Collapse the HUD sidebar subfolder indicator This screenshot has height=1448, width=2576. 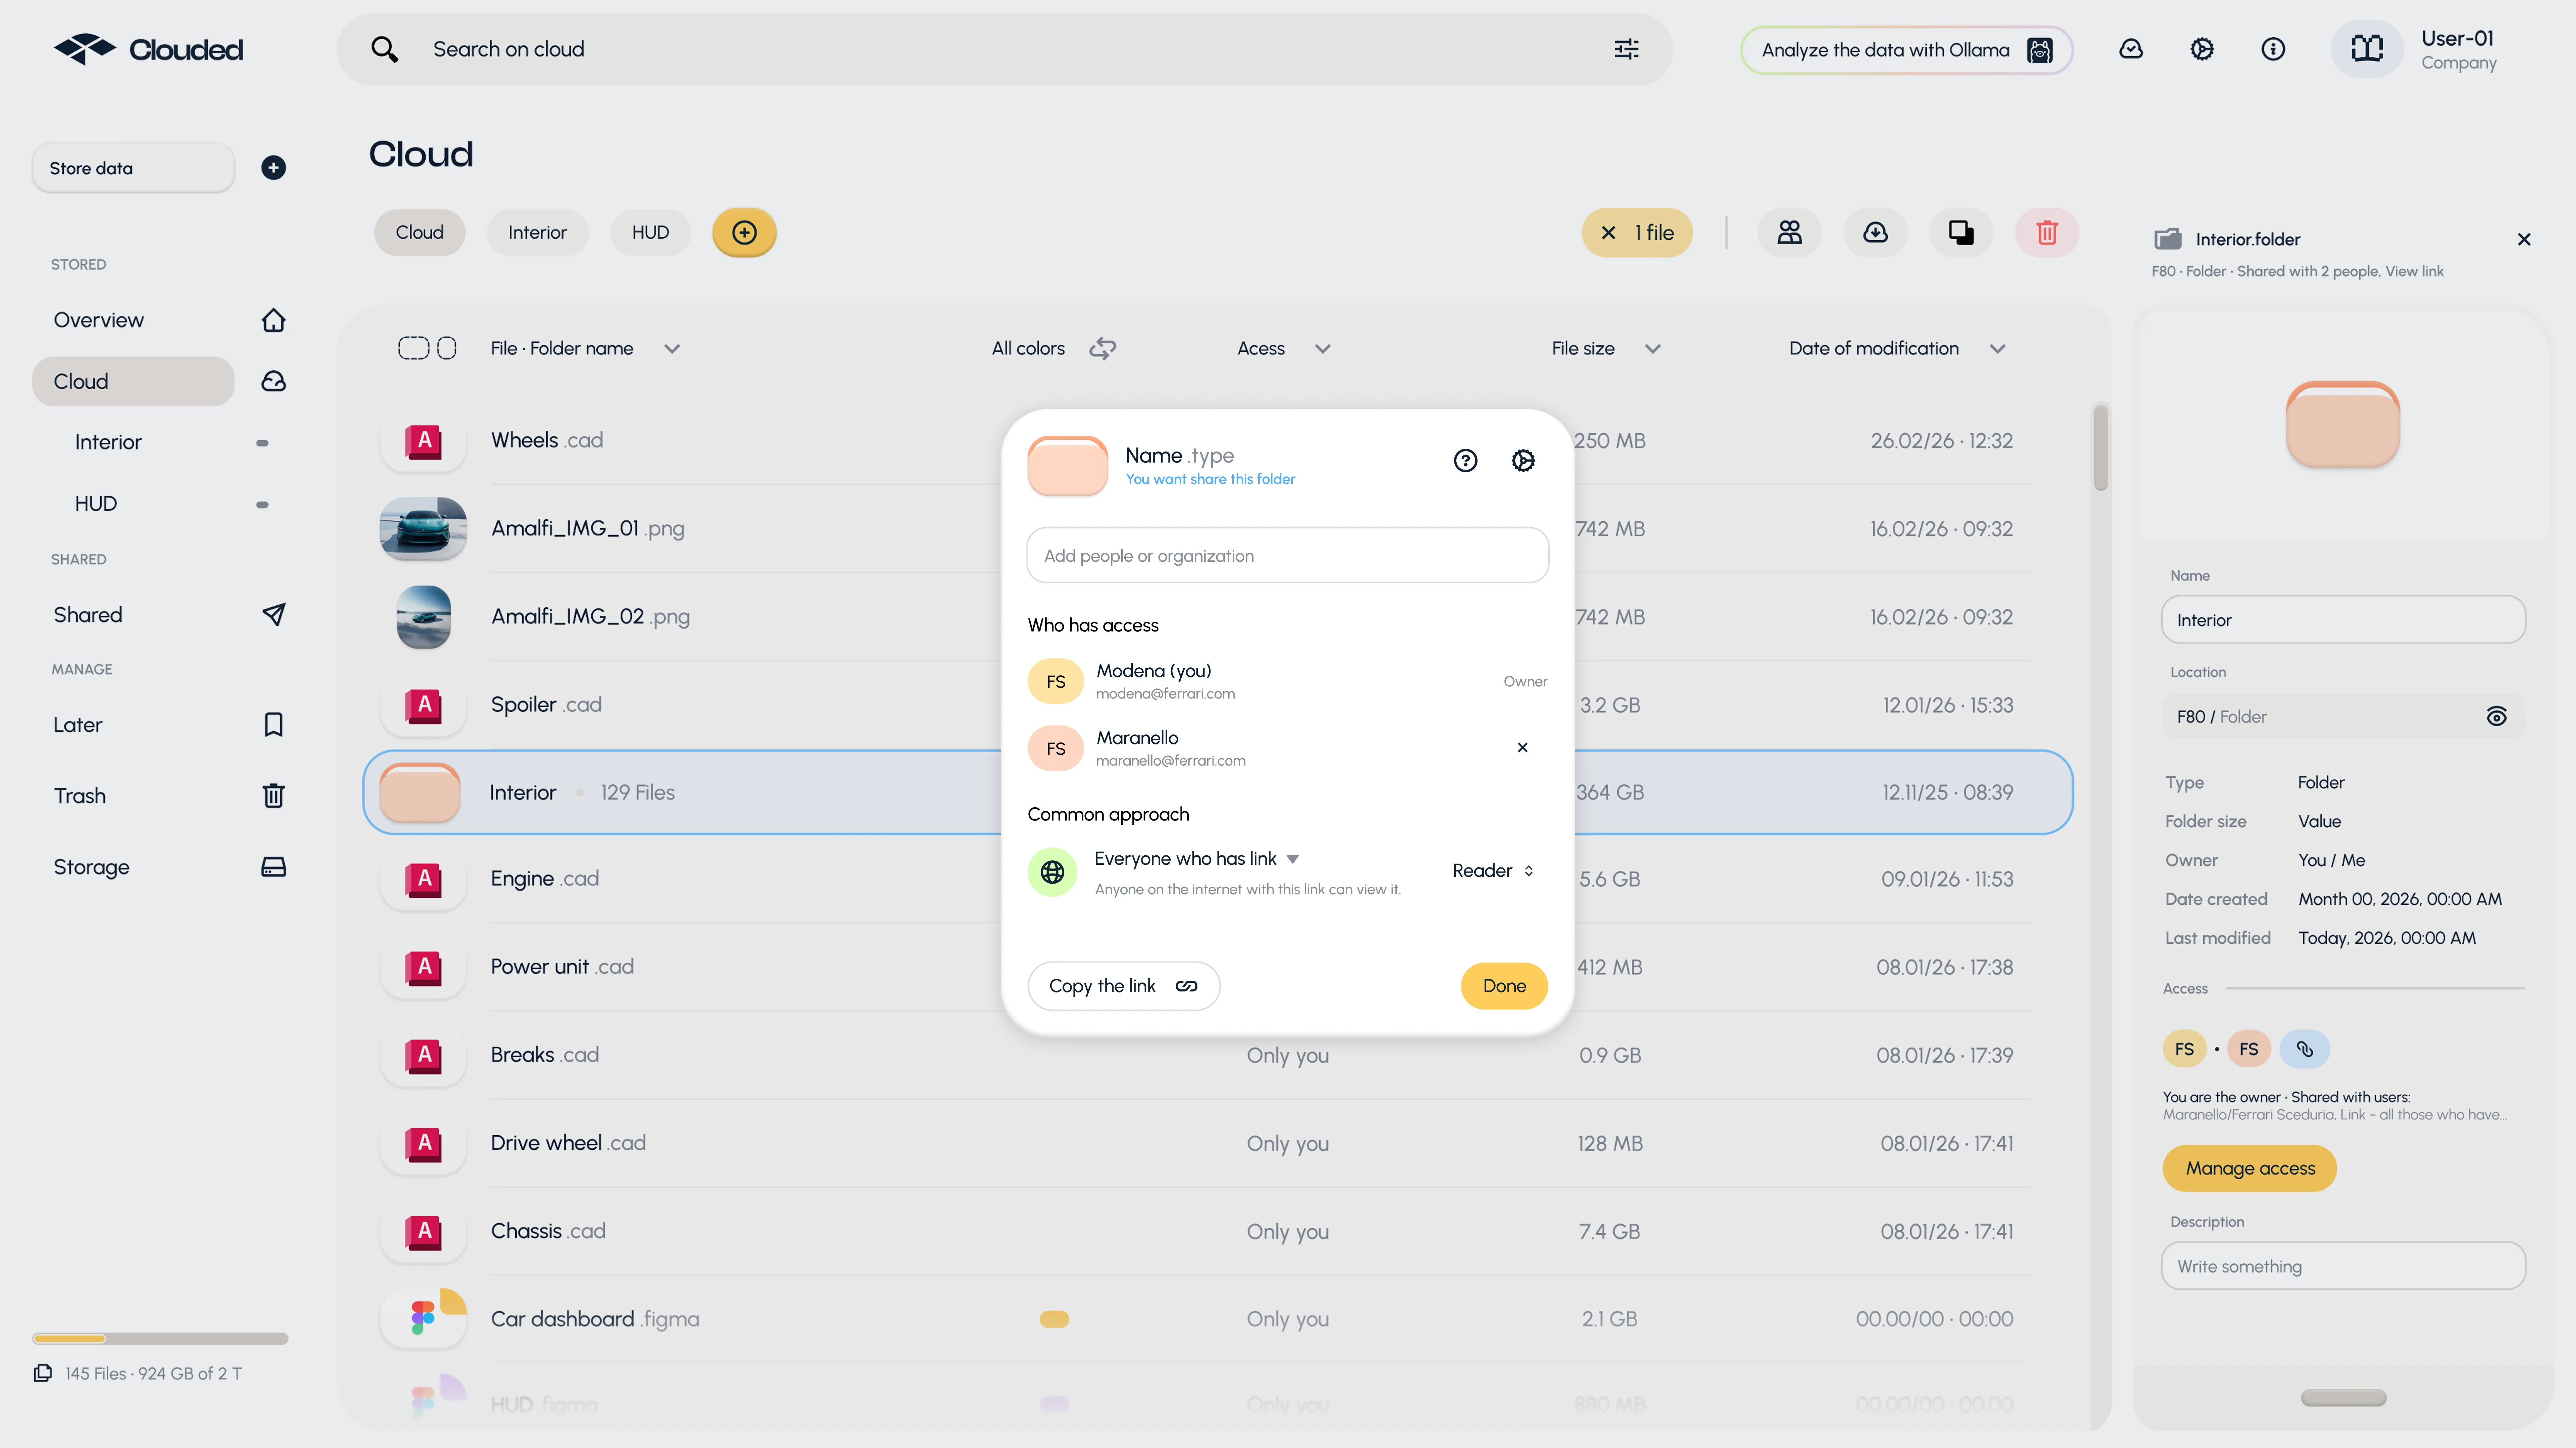coord(262,505)
